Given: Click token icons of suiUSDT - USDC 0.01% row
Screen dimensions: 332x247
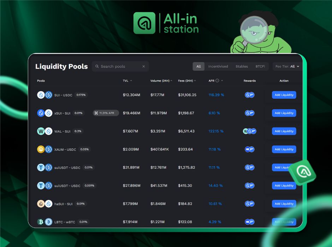Looking at the screenshot, I should click(45, 168).
